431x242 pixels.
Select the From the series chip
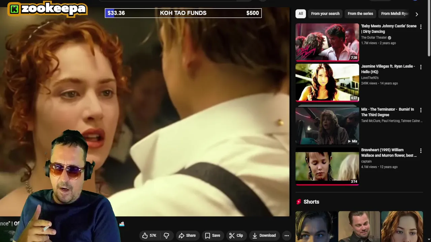[x=360, y=14]
